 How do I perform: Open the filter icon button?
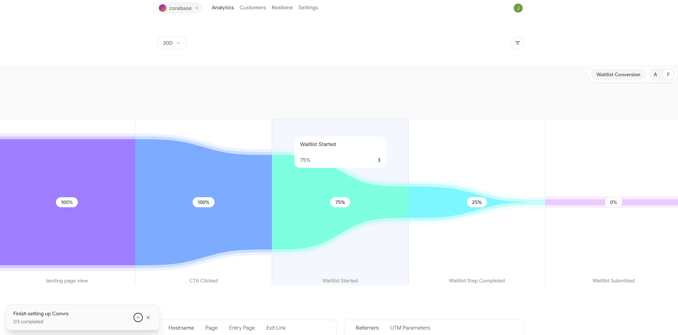517,43
